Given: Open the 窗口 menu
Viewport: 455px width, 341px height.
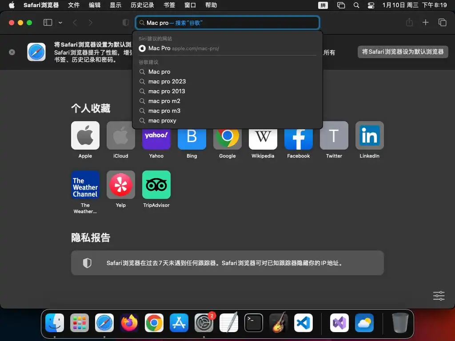Looking at the screenshot, I should 190,5.
